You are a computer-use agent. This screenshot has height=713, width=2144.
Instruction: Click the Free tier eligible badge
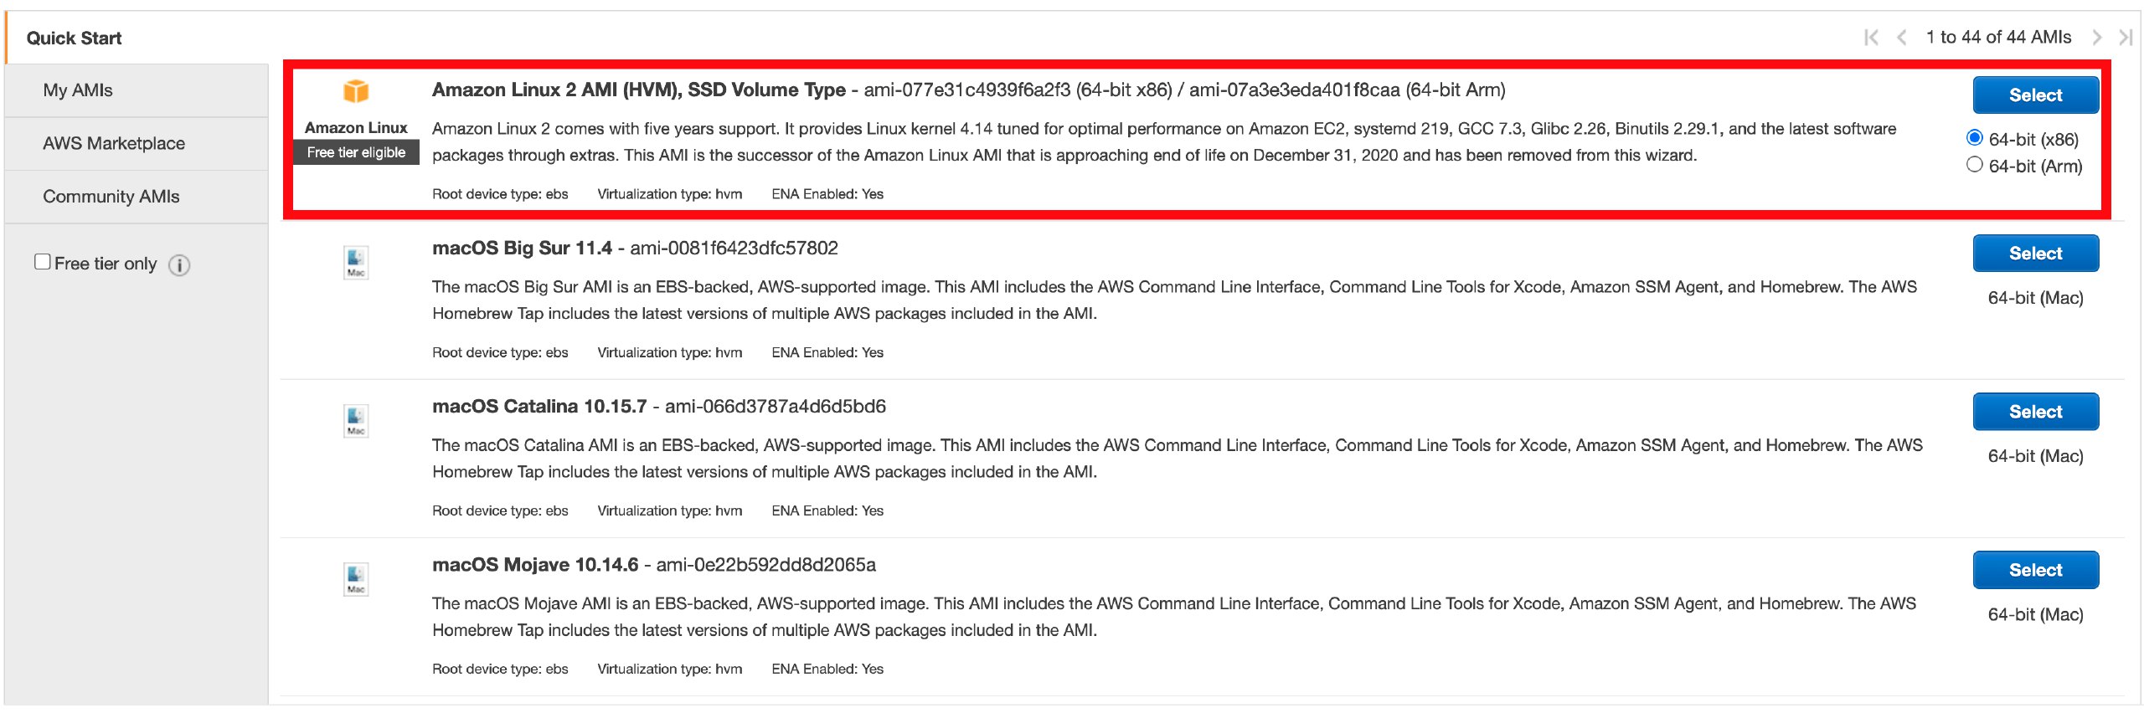(356, 152)
